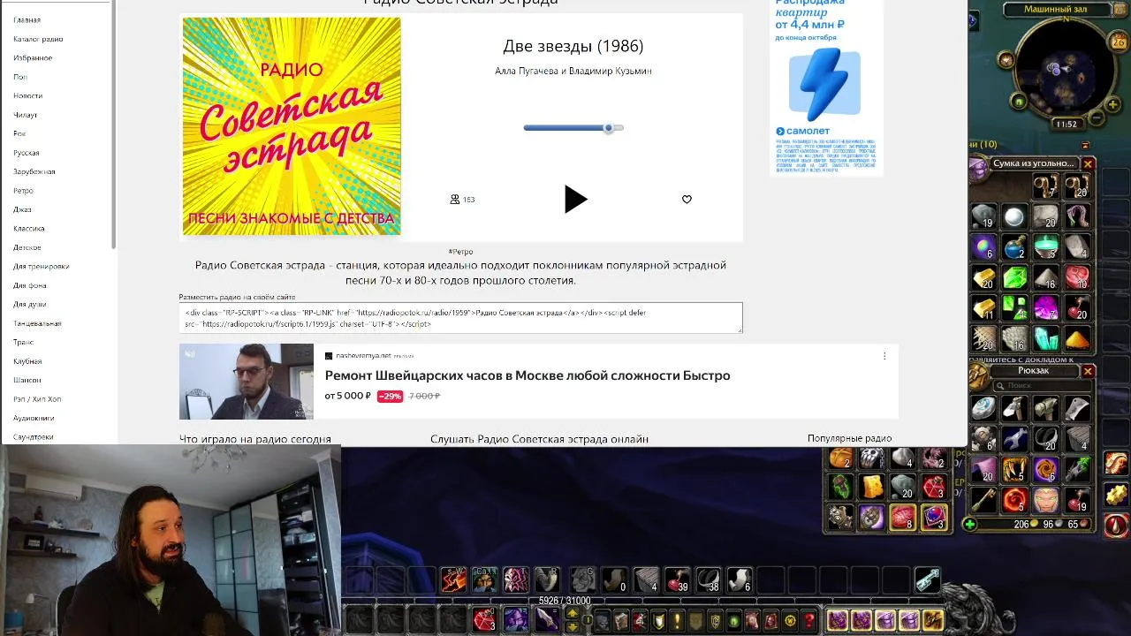This screenshot has height=636, width=1131.
Task: Add station to favorites with heart icon
Action: (x=687, y=200)
